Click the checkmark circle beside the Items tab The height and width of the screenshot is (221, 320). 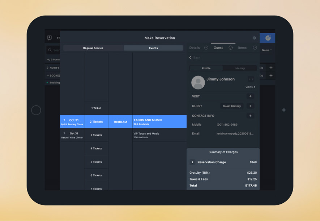point(254,47)
